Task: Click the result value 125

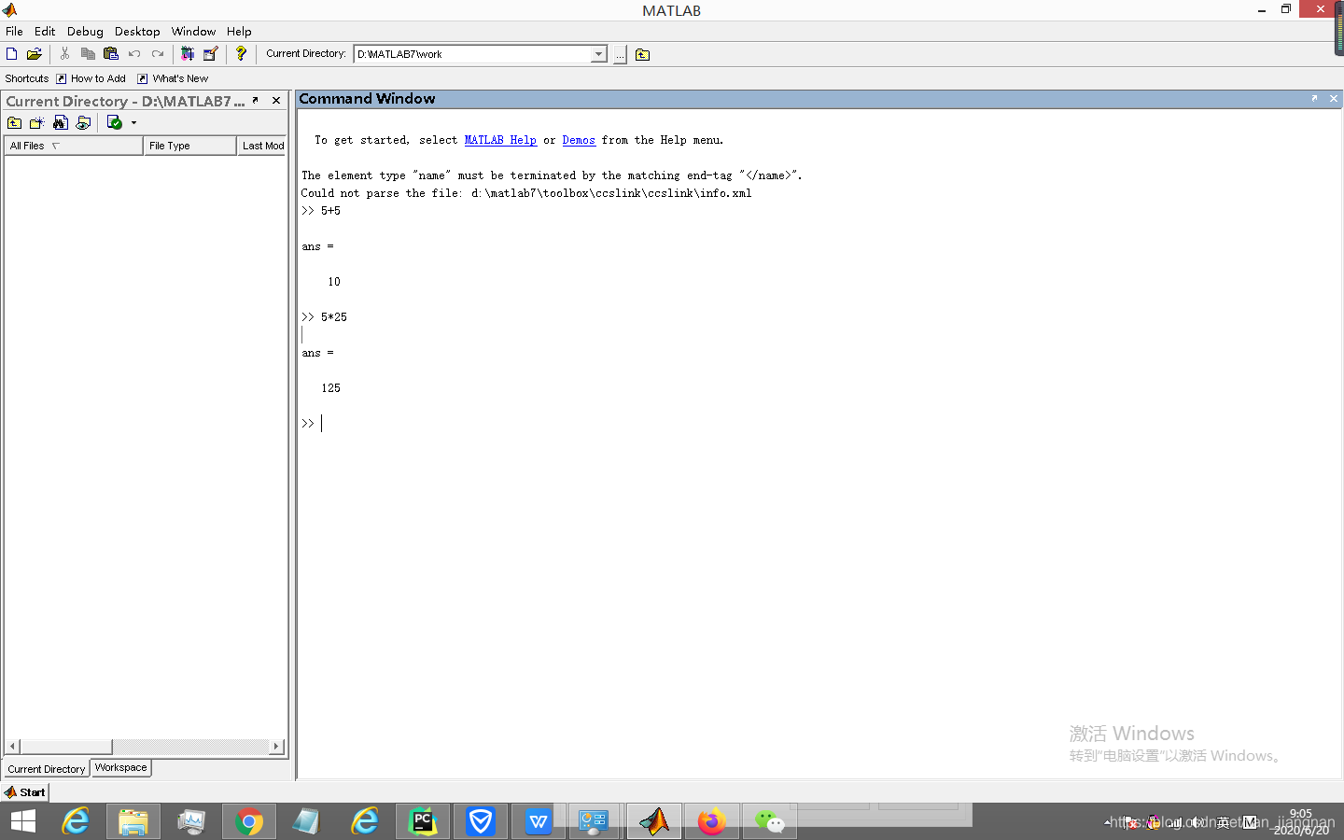Action: click(331, 388)
